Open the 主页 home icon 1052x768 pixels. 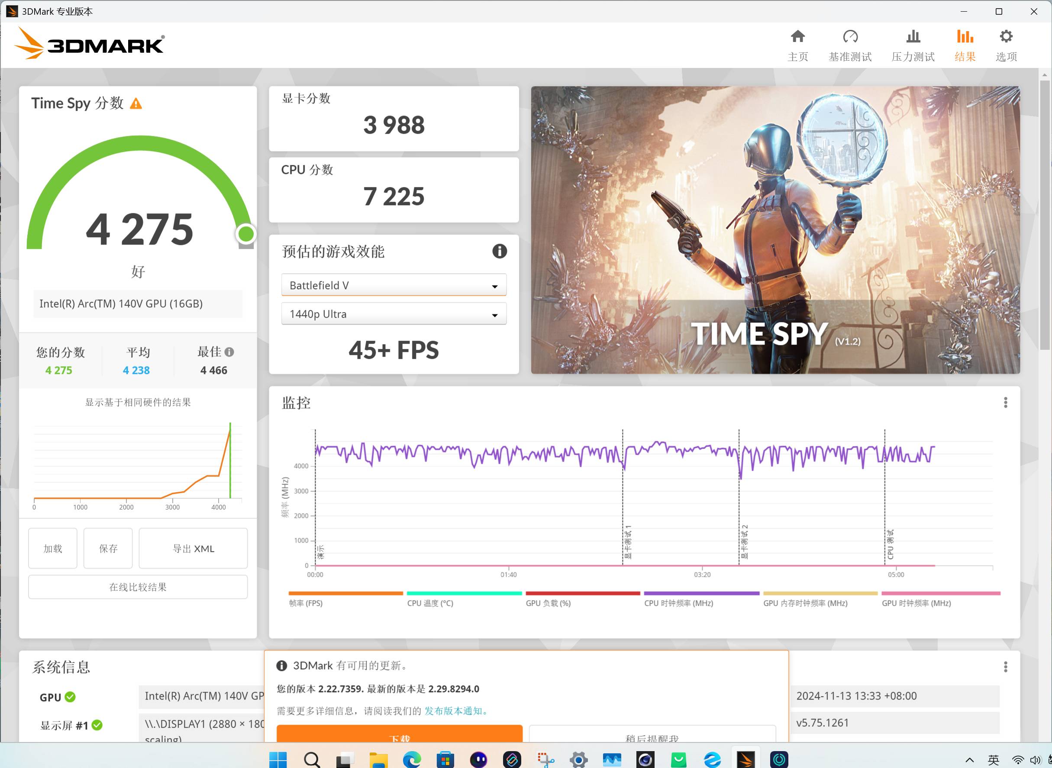click(798, 36)
